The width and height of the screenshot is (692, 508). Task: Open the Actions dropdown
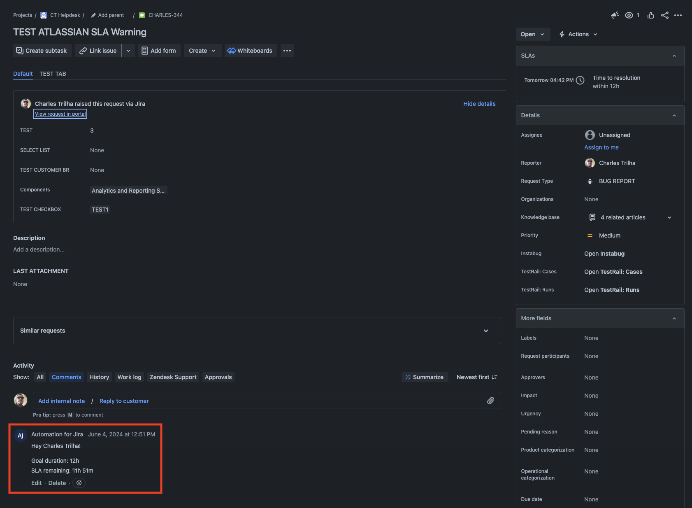tap(578, 34)
